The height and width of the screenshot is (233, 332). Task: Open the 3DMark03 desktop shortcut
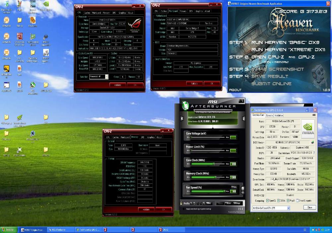6,20
